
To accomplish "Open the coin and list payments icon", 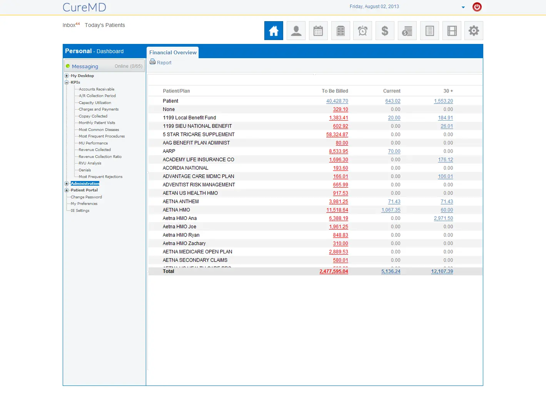I will pos(407,31).
